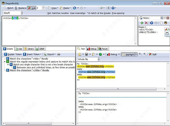This screenshot has height=126, width=170.
Task: Click the printer icon in Create panel
Action: pos(59,54)
